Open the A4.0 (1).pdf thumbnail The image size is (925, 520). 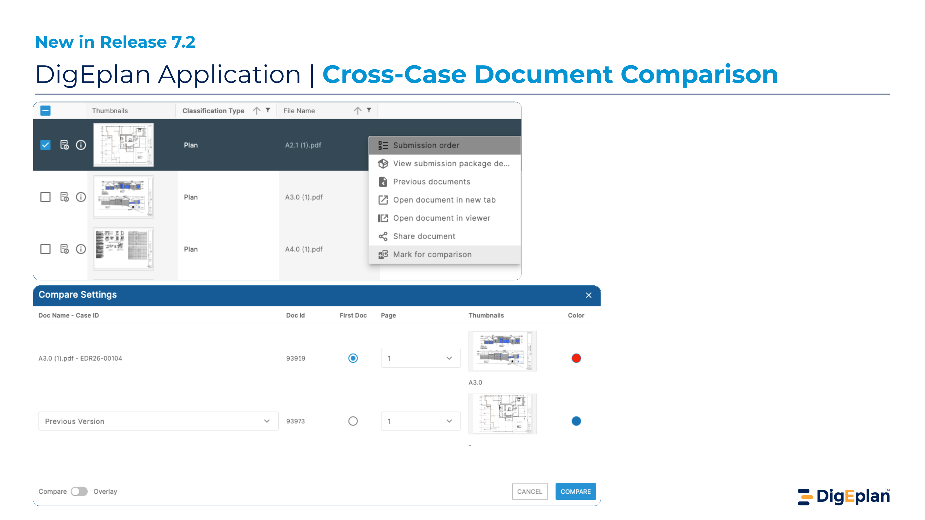point(123,249)
